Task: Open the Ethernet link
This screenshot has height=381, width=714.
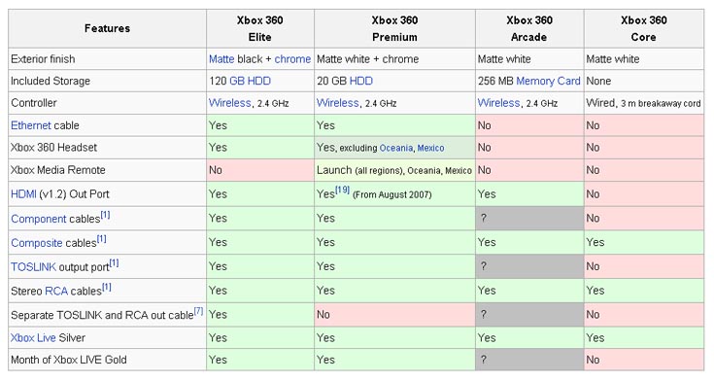Action: [31, 125]
